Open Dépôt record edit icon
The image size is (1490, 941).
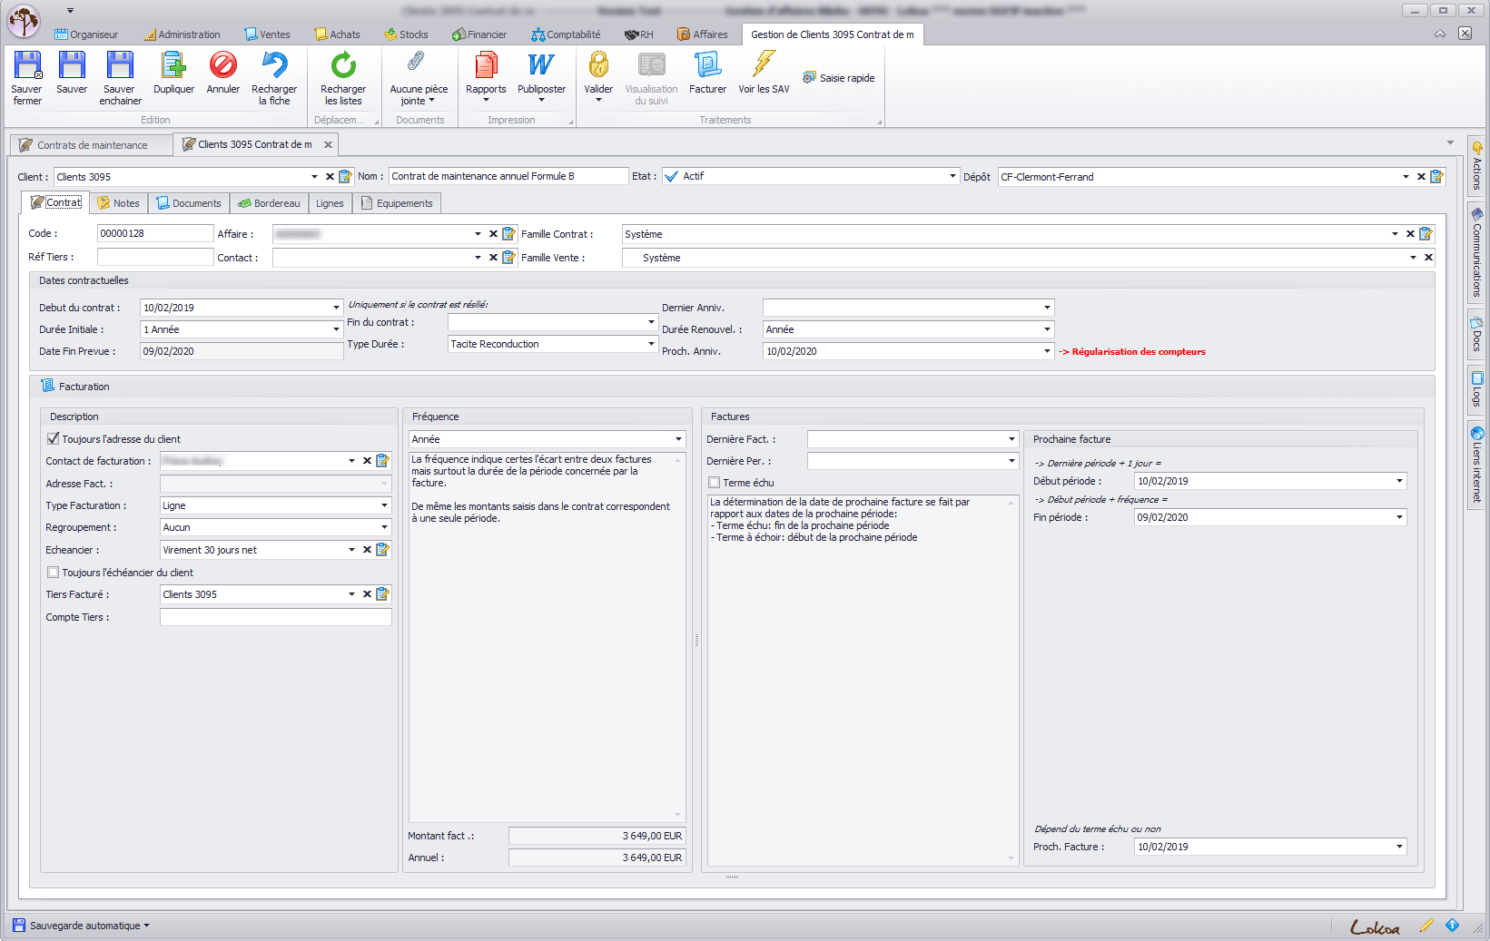[1436, 177]
